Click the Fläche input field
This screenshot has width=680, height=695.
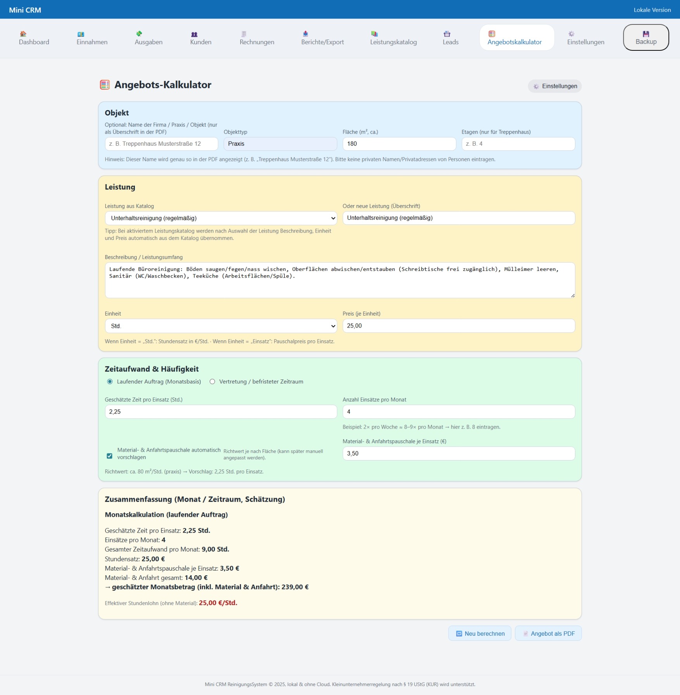tap(399, 144)
